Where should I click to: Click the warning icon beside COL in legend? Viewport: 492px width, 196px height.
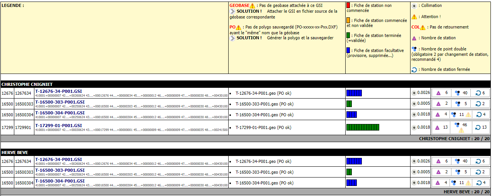pos(422,28)
